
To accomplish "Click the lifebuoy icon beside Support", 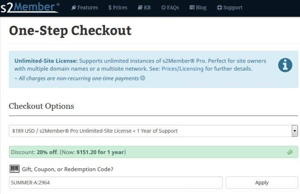I will pyautogui.click(x=219, y=8).
